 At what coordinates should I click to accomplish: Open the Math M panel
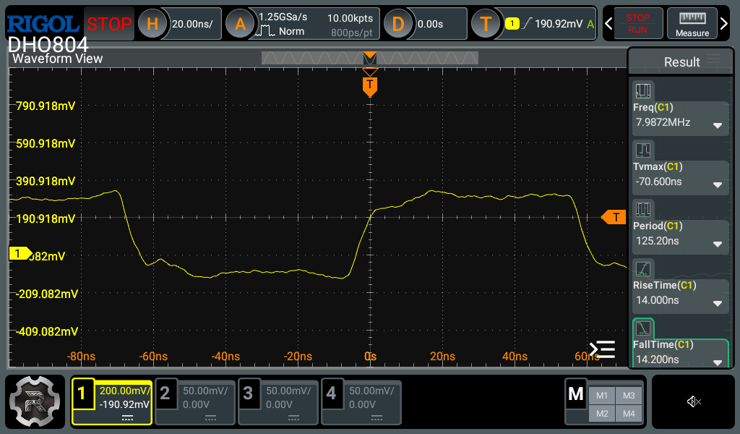[x=576, y=394]
